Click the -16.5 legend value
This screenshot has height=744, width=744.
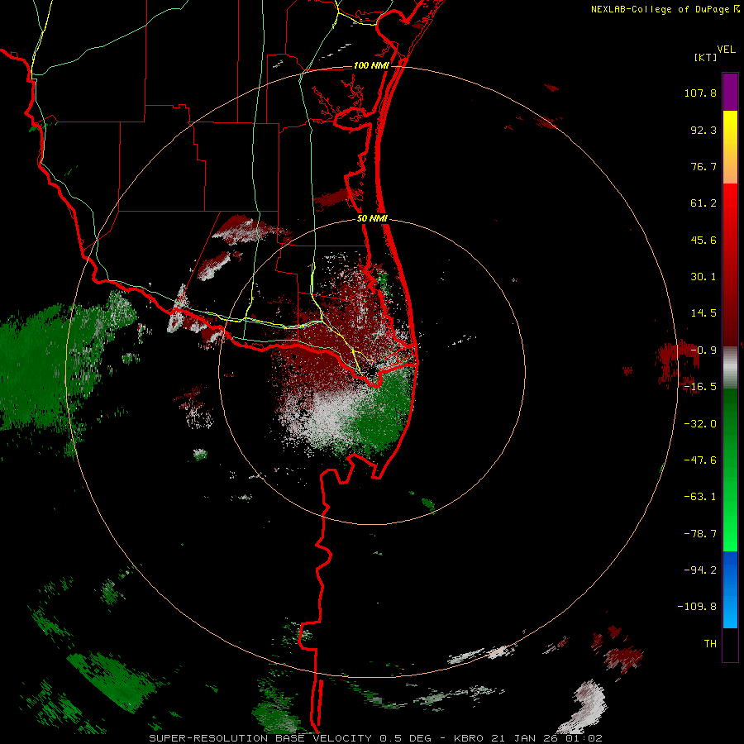(700, 387)
